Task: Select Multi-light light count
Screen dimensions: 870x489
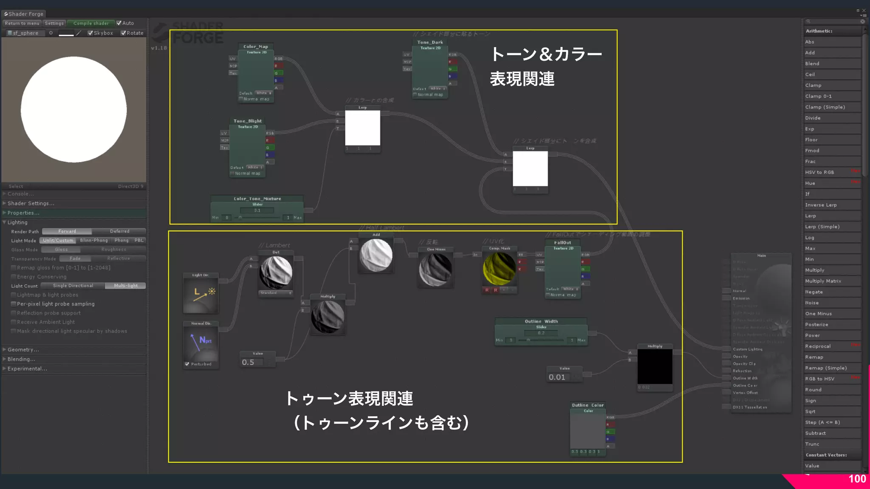Action: (x=126, y=285)
